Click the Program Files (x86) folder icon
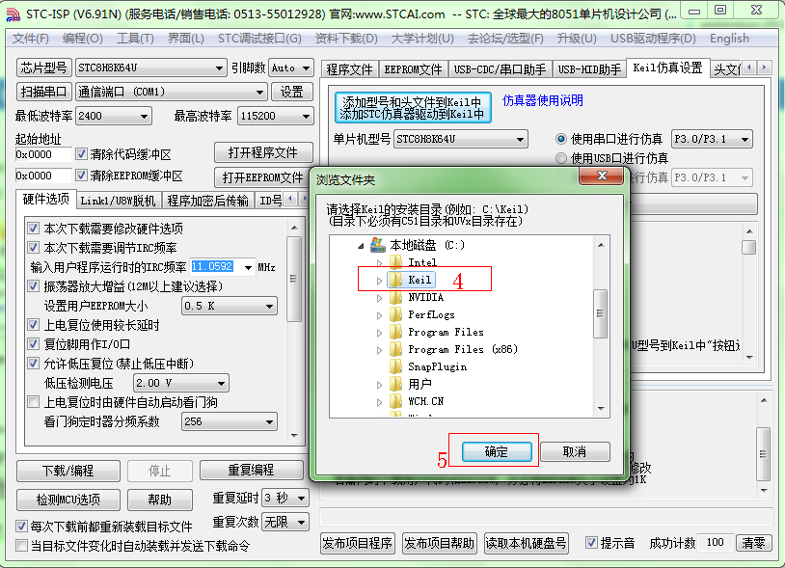 click(x=395, y=349)
